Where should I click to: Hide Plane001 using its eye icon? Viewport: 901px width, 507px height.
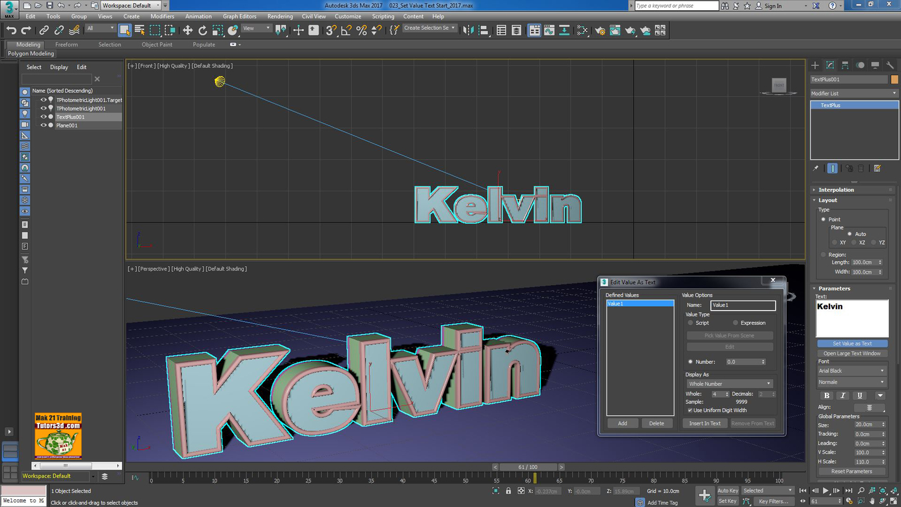tap(44, 125)
